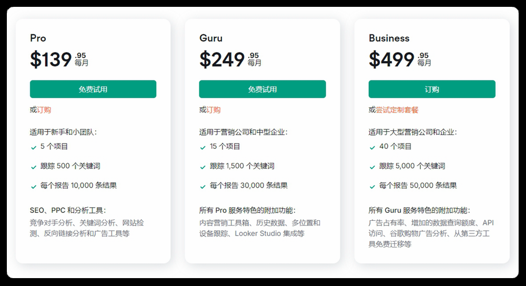Open the 订购 link under Guru plan
The width and height of the screenshot is (526, 286).
(214, 110)
